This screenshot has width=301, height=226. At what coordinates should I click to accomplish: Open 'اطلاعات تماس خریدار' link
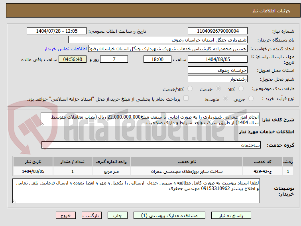tap(66, 49)
